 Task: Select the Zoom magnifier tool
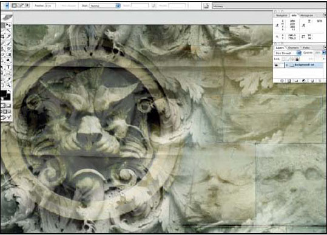pos(8,85)
